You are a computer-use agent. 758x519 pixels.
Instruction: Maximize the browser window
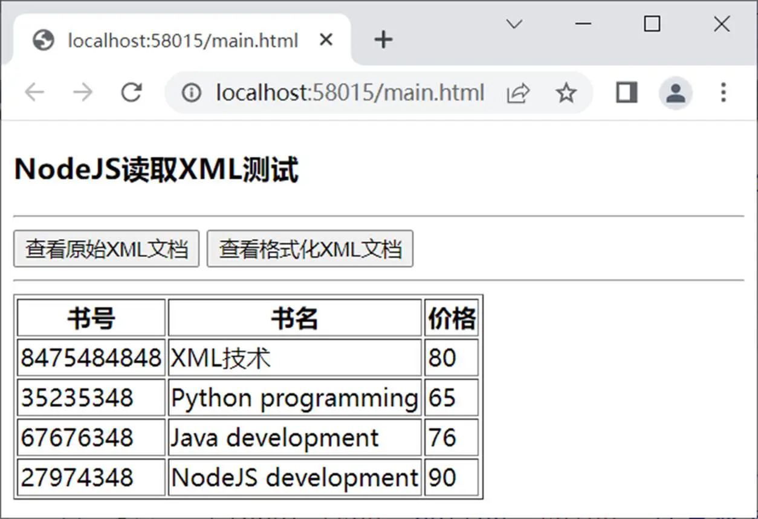(x=652, y=24)
